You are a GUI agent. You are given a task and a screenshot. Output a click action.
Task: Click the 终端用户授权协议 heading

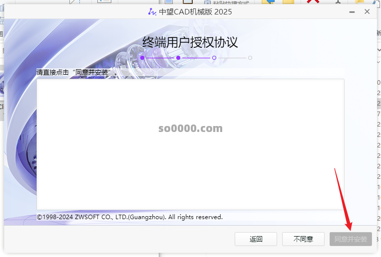coord(190,42)
